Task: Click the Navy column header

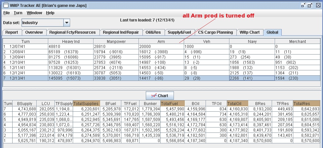Action: pyautogui.click(x=252, y=41)
